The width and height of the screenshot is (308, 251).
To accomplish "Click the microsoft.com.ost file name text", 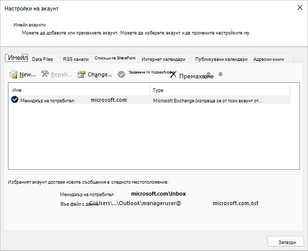I will coord(235,203).
